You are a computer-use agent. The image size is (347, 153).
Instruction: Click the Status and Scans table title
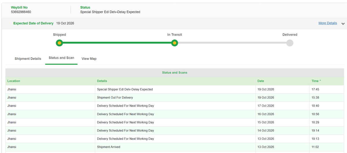(175, 73)
